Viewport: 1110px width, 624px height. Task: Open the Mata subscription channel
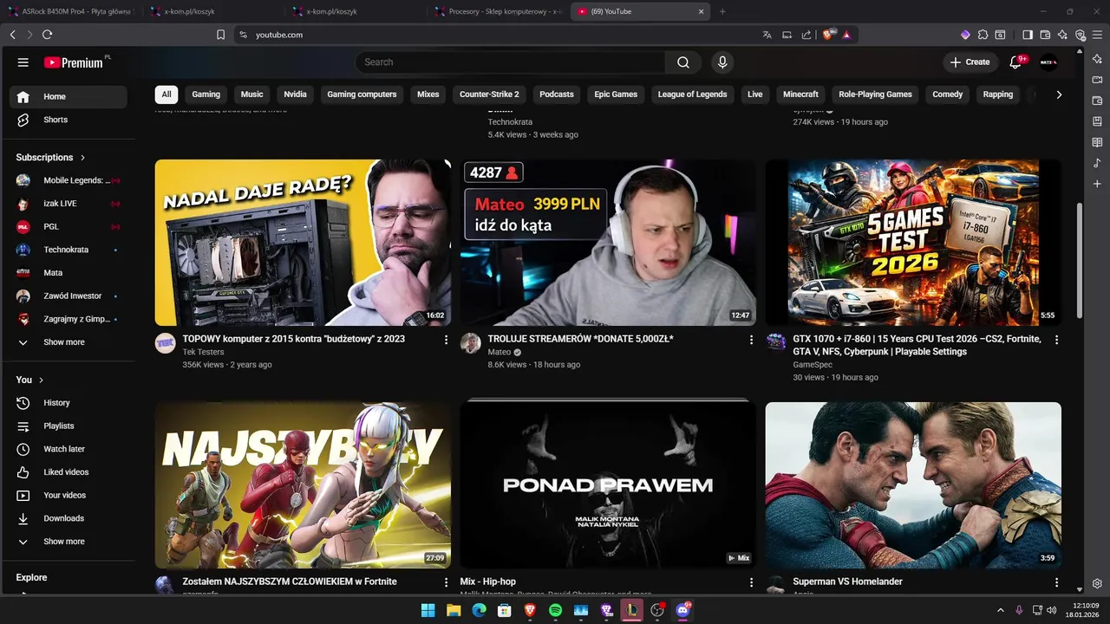(x=69, y=273)
